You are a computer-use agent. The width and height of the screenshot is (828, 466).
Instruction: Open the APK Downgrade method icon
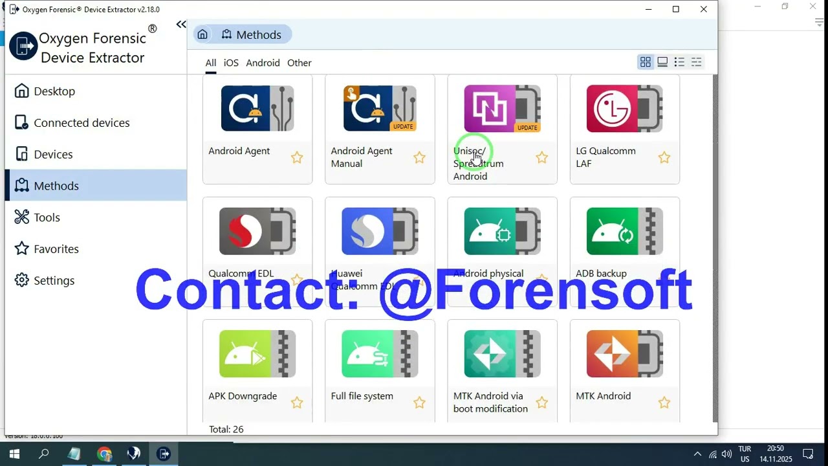click(x=257, y=354)
